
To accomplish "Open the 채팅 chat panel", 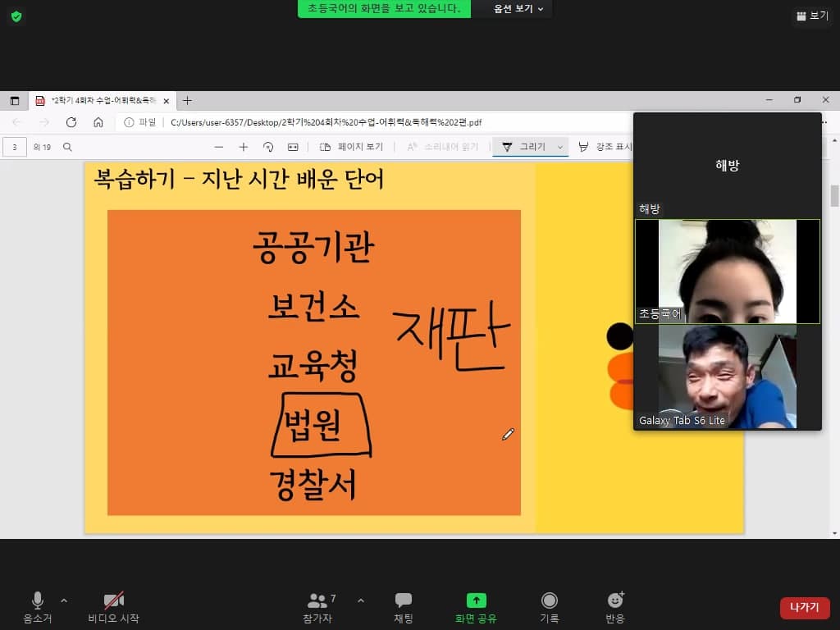I will tap(404, 608).
